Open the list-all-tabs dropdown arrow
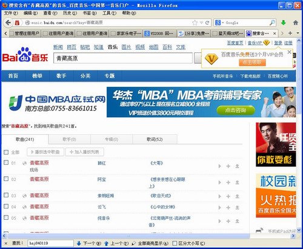303x249 pixels. pos(298,33)
